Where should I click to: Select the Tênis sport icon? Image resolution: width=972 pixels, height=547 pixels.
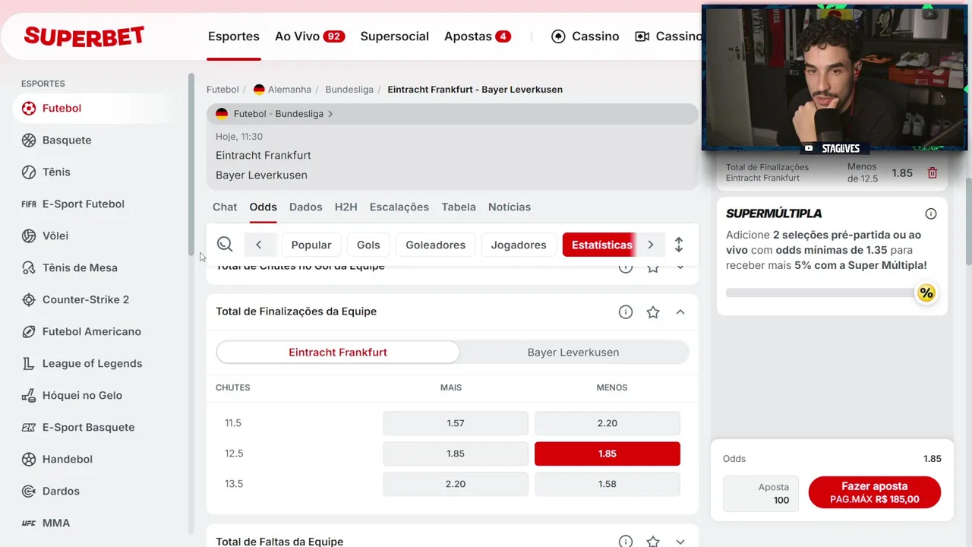tap(29, 172)
